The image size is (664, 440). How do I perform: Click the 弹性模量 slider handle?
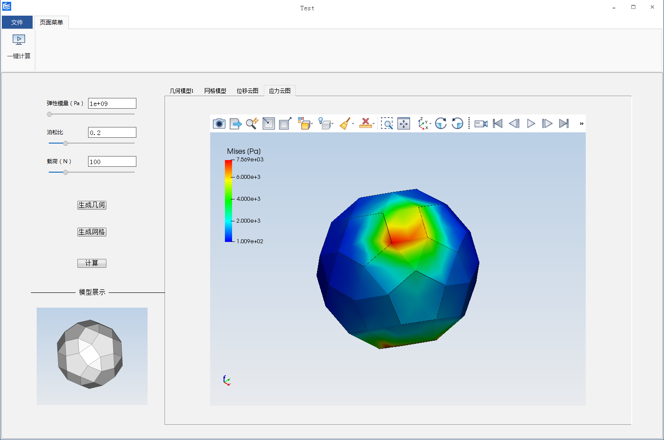(50, 114)
